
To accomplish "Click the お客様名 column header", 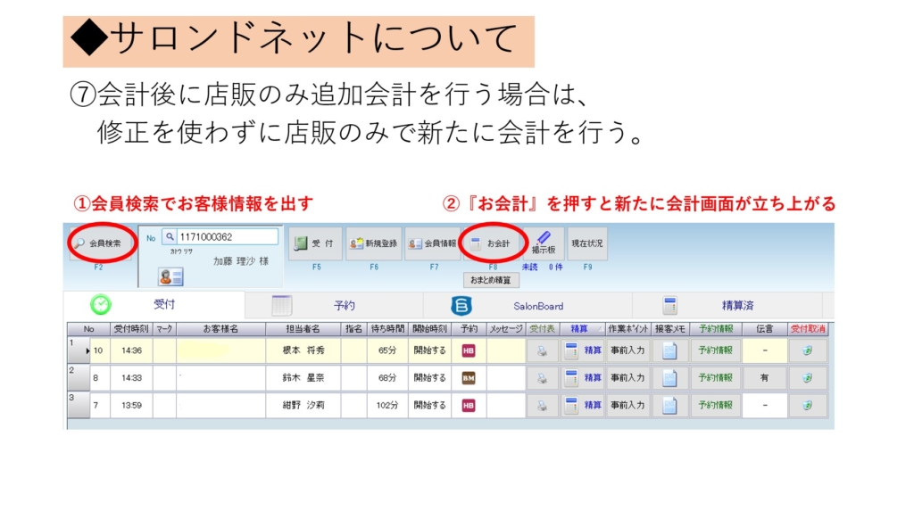I will coord(221,329).
